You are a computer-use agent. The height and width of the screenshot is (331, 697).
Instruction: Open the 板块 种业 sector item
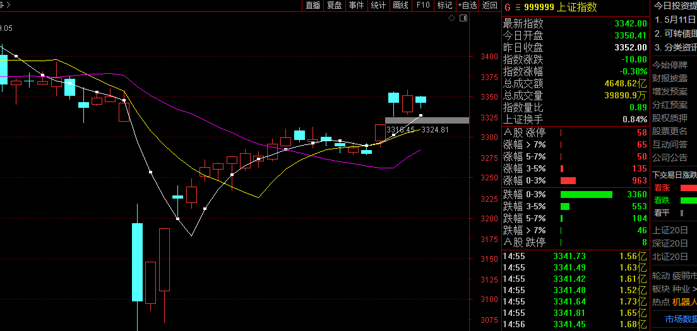tap(674, 289)
